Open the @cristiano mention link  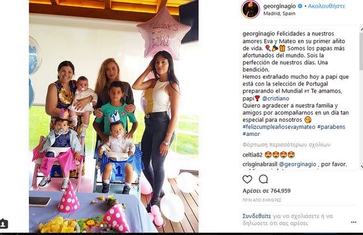point(276,98)
